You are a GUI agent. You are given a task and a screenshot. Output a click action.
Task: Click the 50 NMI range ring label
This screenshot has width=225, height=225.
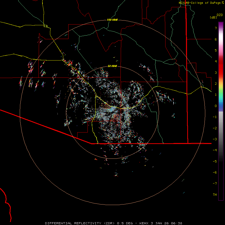pos(112,66)
